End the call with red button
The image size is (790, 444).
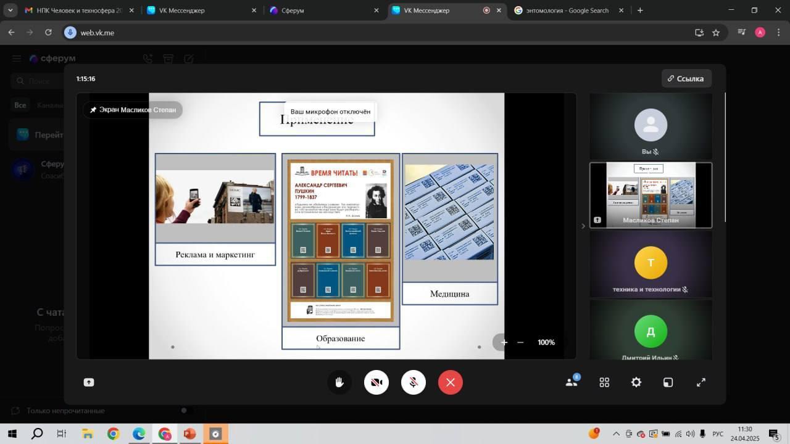451,382
